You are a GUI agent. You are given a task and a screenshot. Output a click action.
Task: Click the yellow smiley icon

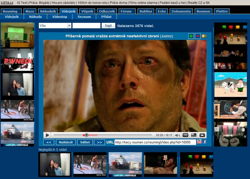click(x=204, y=36)
